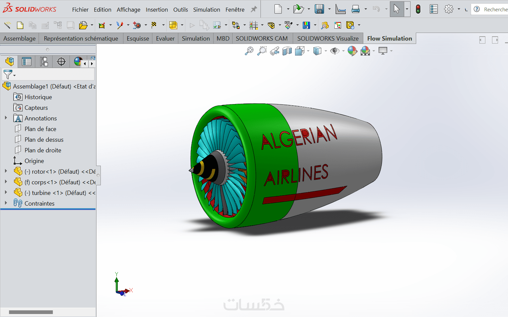Click the Rebuild traffic light icon
The width and height of the screenshot is (508, 317).
418,9
